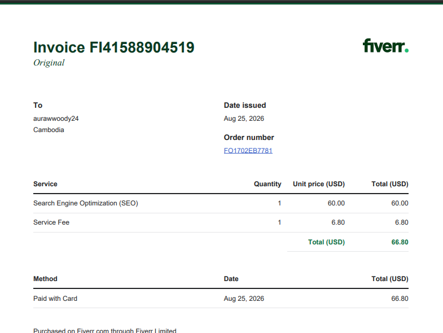Click the 'To' heading
The height and width of the screenshot is (333, 443).
(x=38, y=105)
